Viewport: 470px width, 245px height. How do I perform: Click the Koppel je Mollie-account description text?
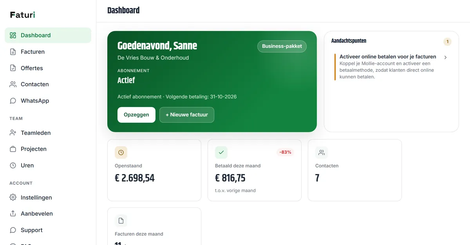click(387, 70)
